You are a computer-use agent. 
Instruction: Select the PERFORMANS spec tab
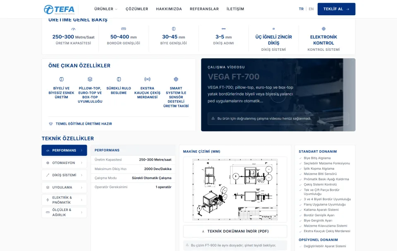65,150
